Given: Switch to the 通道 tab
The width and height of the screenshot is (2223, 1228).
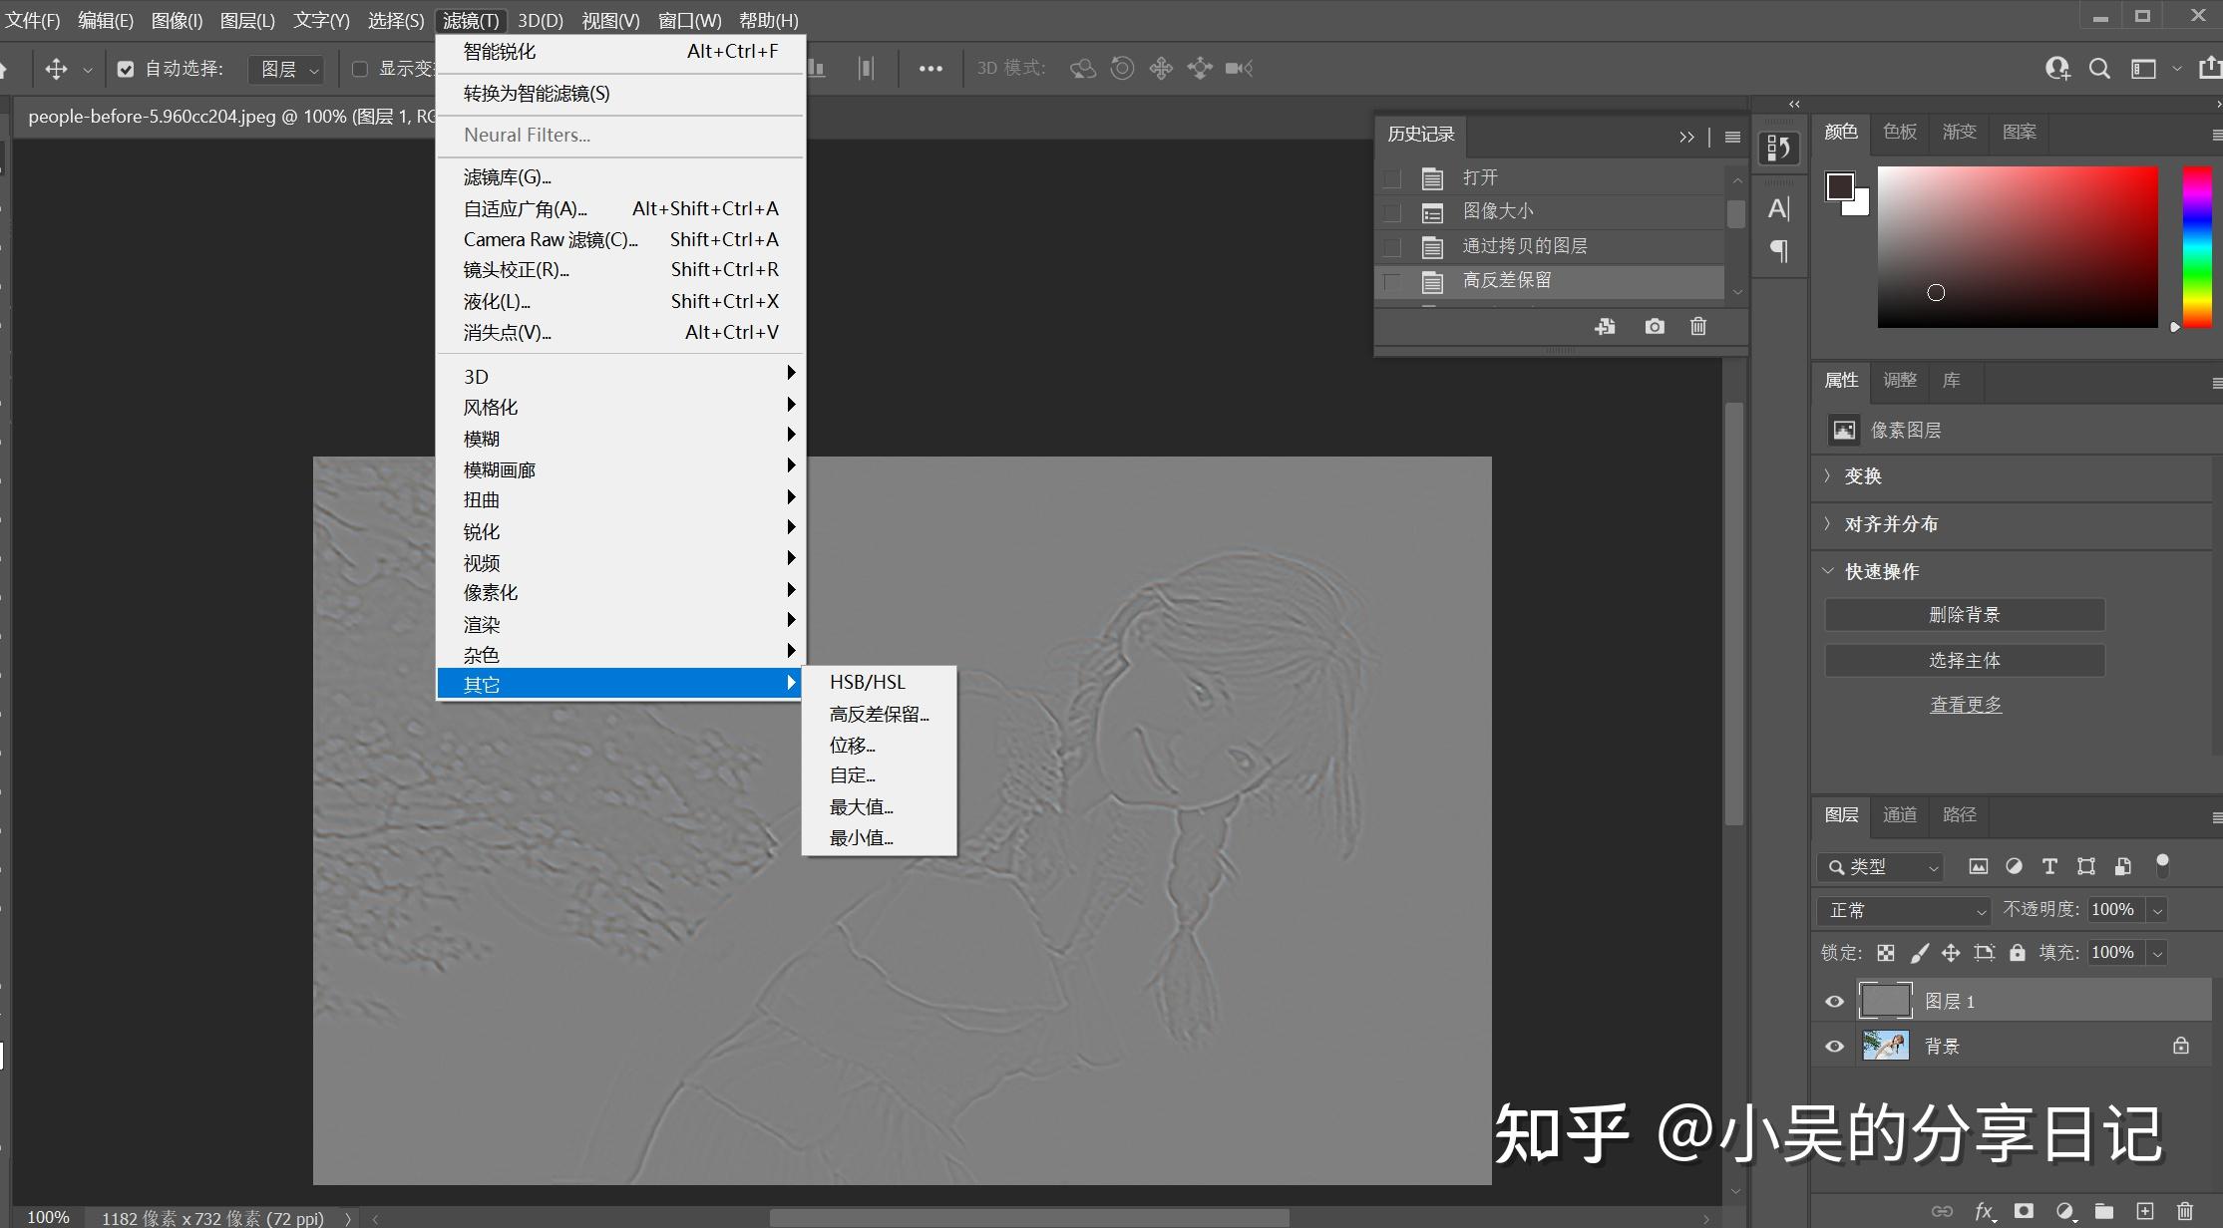Looking at the screenshot, I should tap(1899, 814).
